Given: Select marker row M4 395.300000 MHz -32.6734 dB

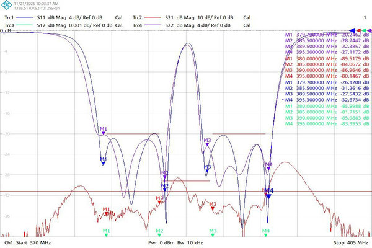Looking at the screenshot, I should [x=327, y=99].
